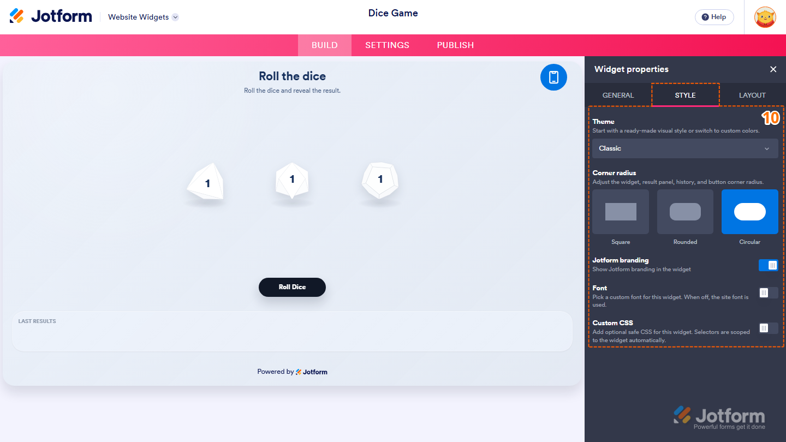786x442 pixels.
Task: Enable the custom Font toggle
Action: [768, 293]
